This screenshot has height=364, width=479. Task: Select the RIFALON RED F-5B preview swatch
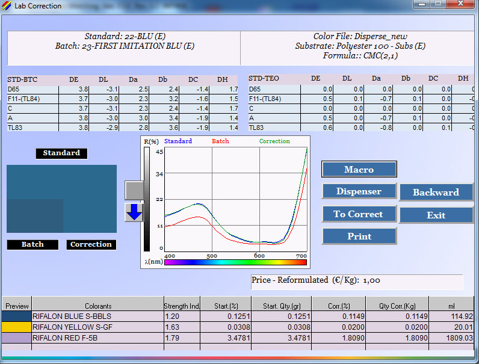[x=16, y=338]
